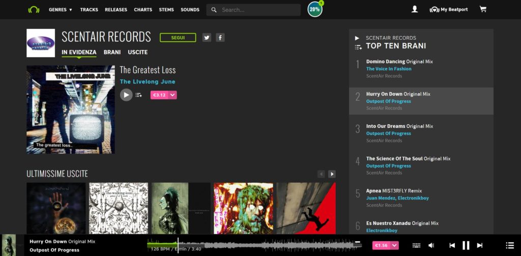
Task: Open the falling silhouette red cover
Action: [306, 209]
